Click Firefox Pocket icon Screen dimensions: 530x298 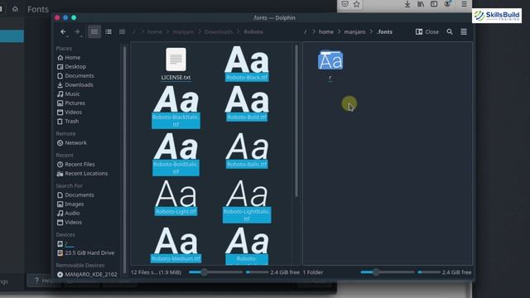[344, 4]
